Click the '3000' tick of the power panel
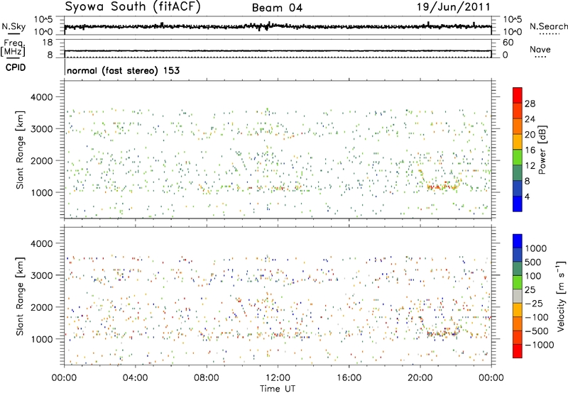568x393 pixels. pyautogui.click(x=42, y=129)
